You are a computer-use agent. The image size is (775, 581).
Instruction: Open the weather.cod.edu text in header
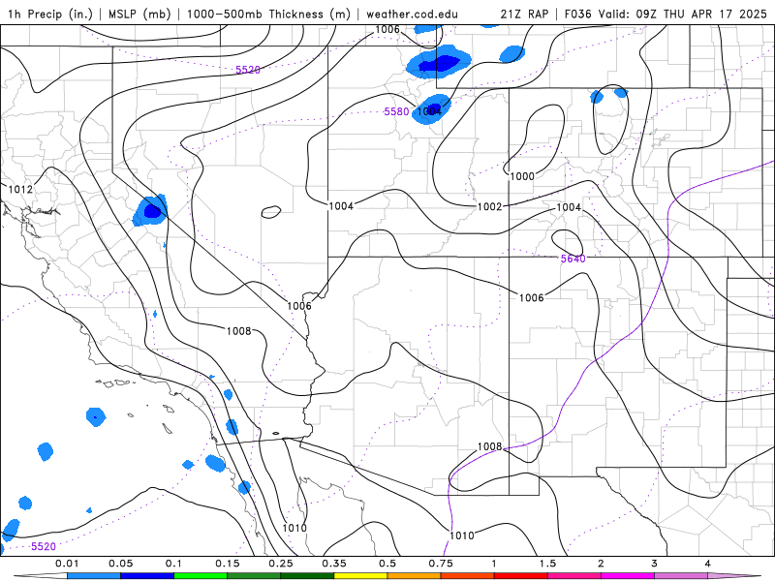point(412,14)
